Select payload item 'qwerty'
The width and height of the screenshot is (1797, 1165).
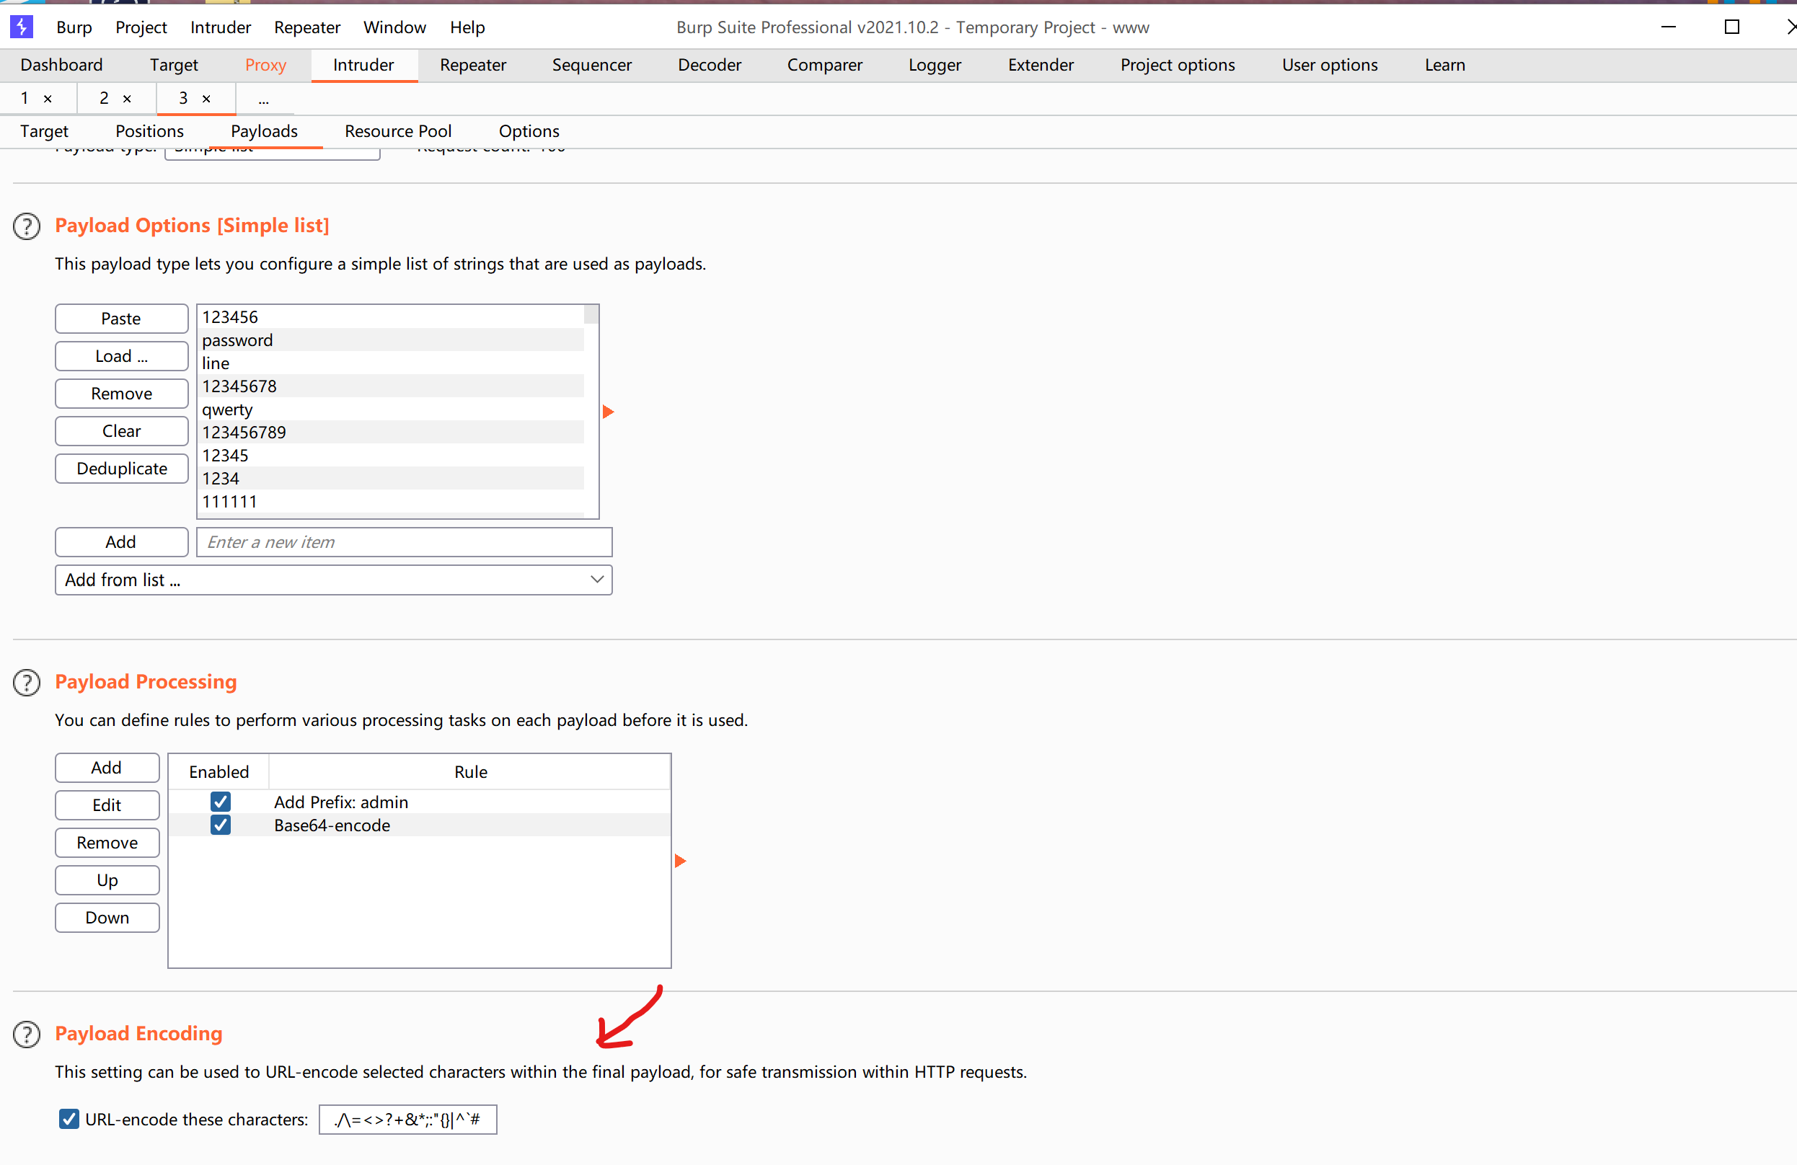point(391,409)
